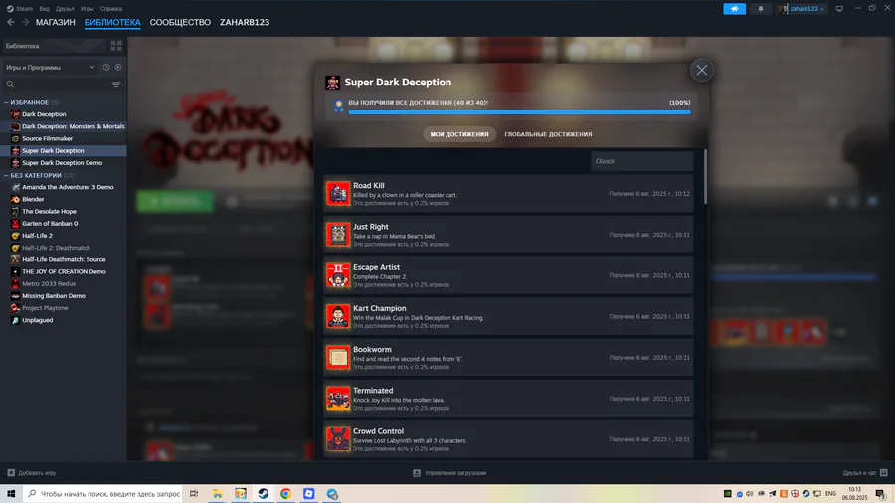
Task: Toggle the library grid view icon
Action: pyautogui.click(x=116, y=46)
